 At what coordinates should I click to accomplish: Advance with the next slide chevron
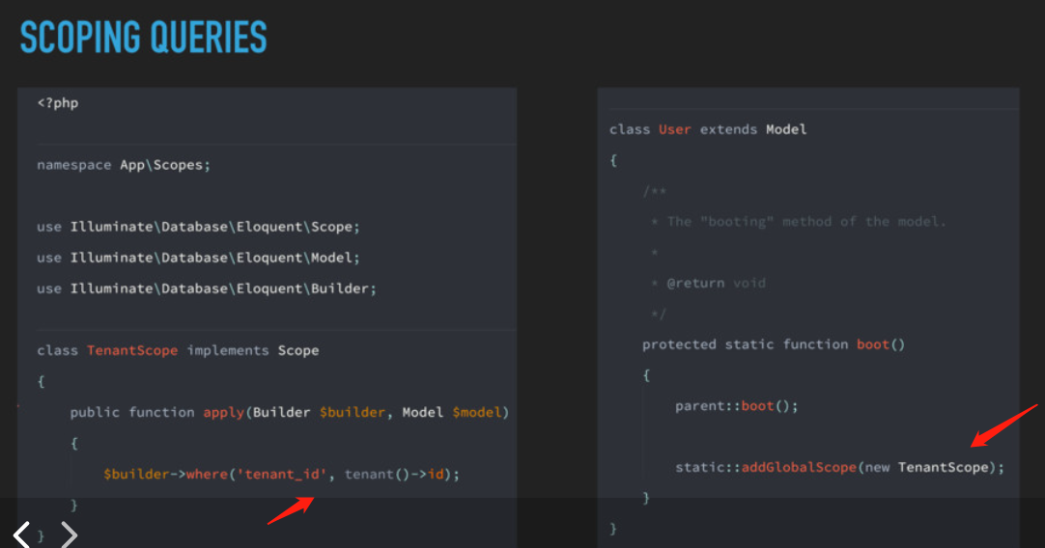pos(70,534)
